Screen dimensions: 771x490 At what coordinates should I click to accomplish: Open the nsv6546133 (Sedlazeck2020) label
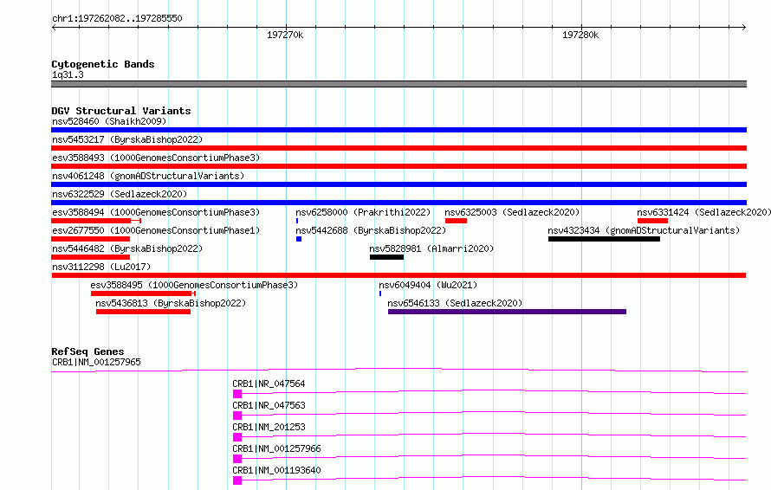coord(455,303)
